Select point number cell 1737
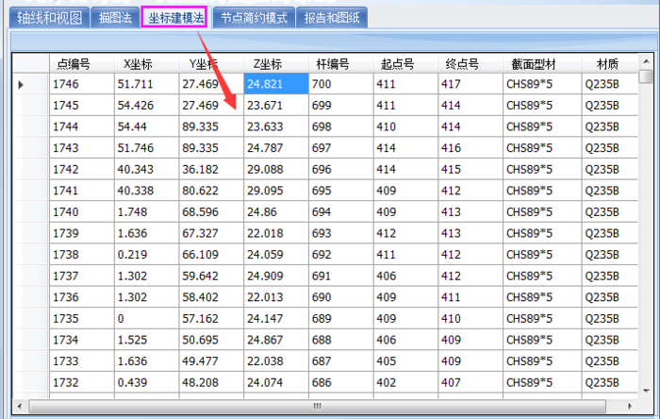This screenshot has width=660, height=419. (x=82, y=276)
